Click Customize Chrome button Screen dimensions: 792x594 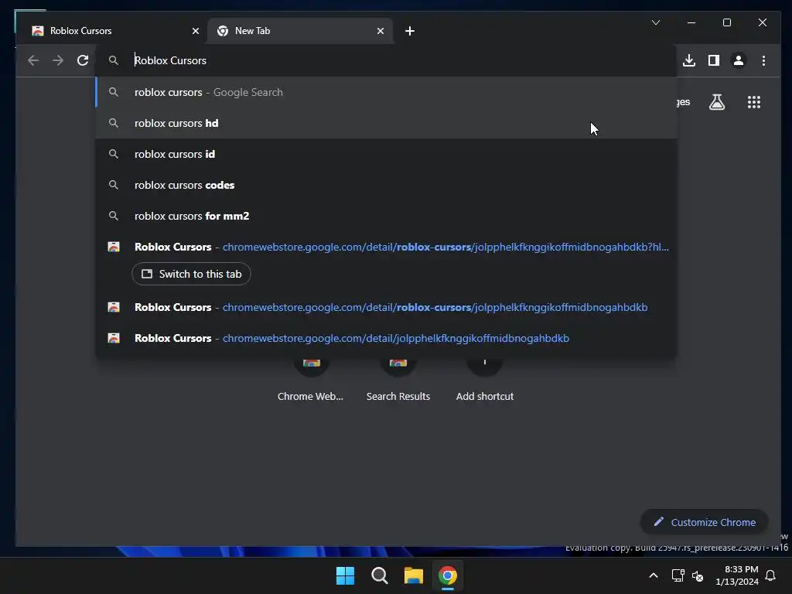point(705,522)
